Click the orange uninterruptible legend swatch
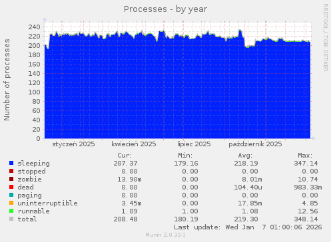 click(x=11, y=203)
